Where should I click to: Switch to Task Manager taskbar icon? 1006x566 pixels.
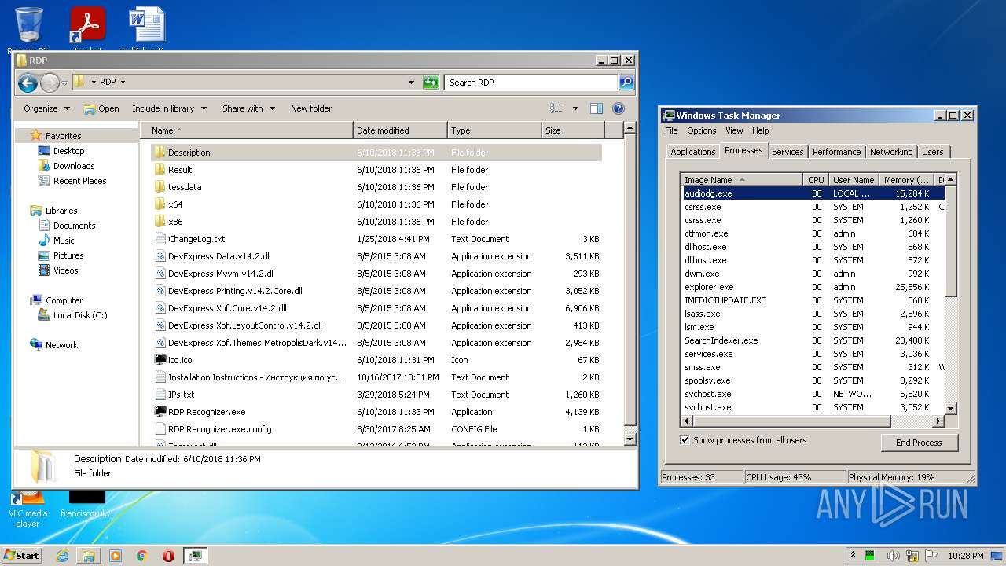pyautogui.click(x=195, y=556)
